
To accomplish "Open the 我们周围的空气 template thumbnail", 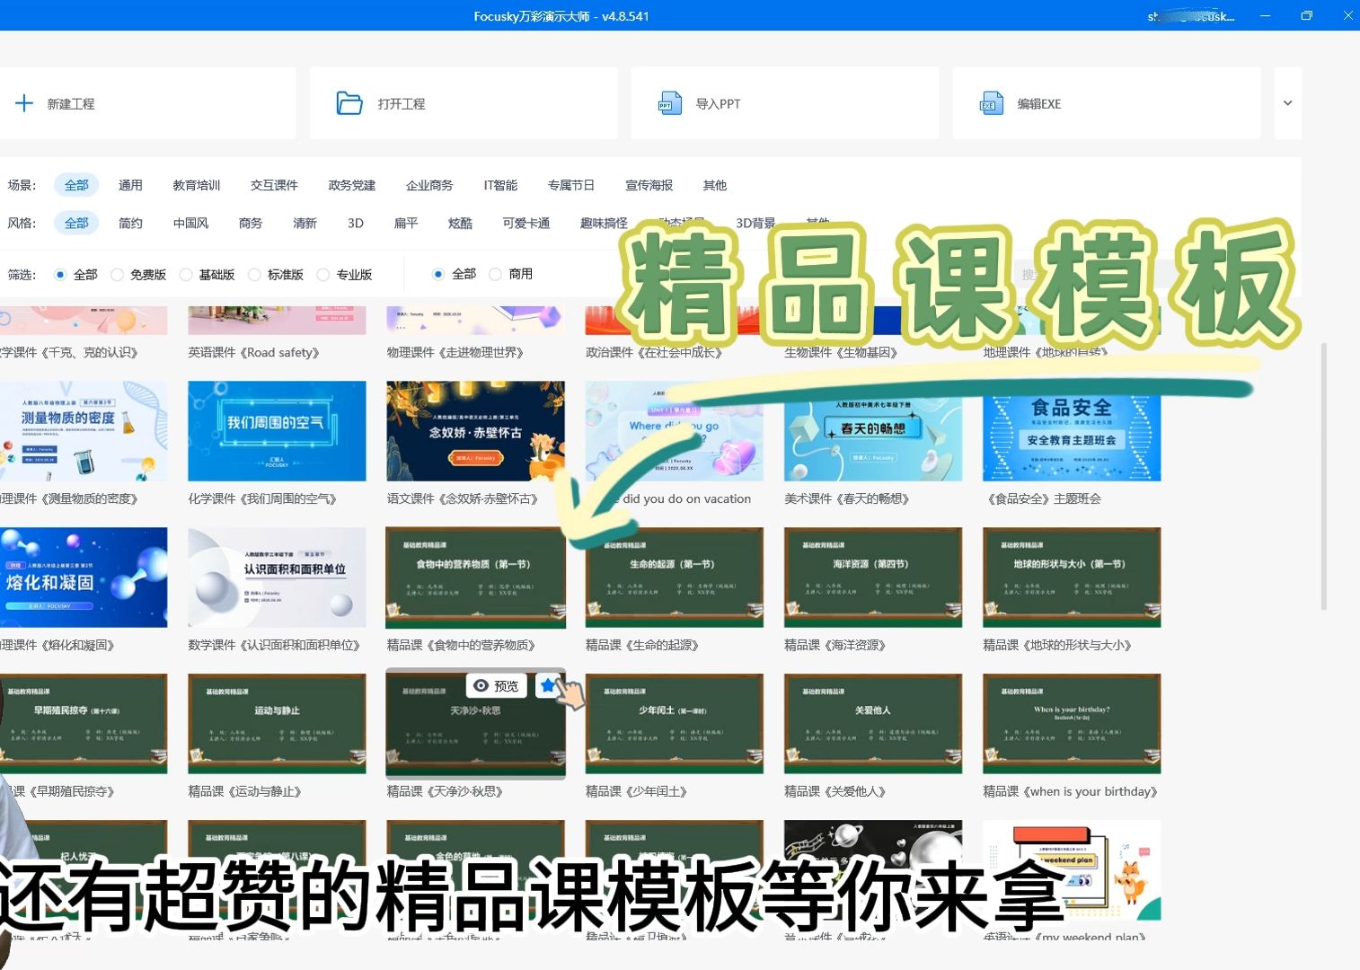I will click(277, 431).
